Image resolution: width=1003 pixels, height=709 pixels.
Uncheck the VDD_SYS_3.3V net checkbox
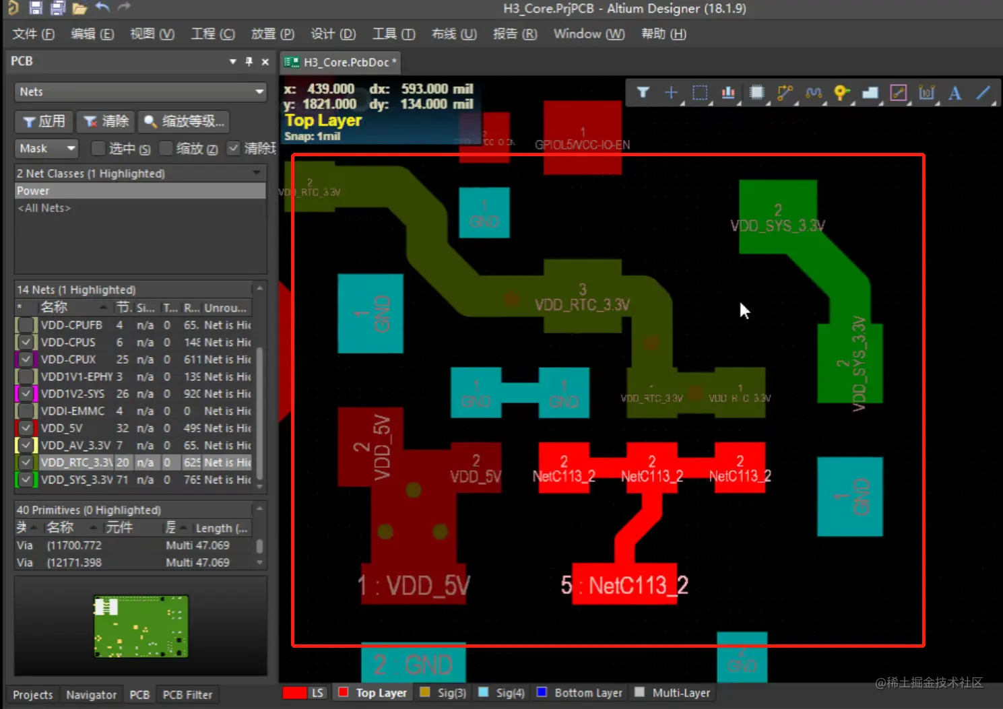pos(26,479)
